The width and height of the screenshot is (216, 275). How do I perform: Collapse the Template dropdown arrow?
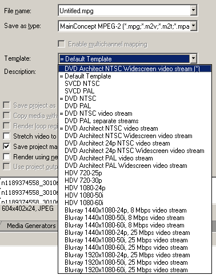pos(193,58)
